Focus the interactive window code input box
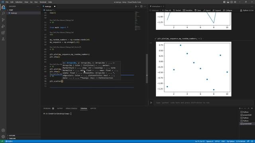The image size is (255, 143). click(x=204, y=102)
